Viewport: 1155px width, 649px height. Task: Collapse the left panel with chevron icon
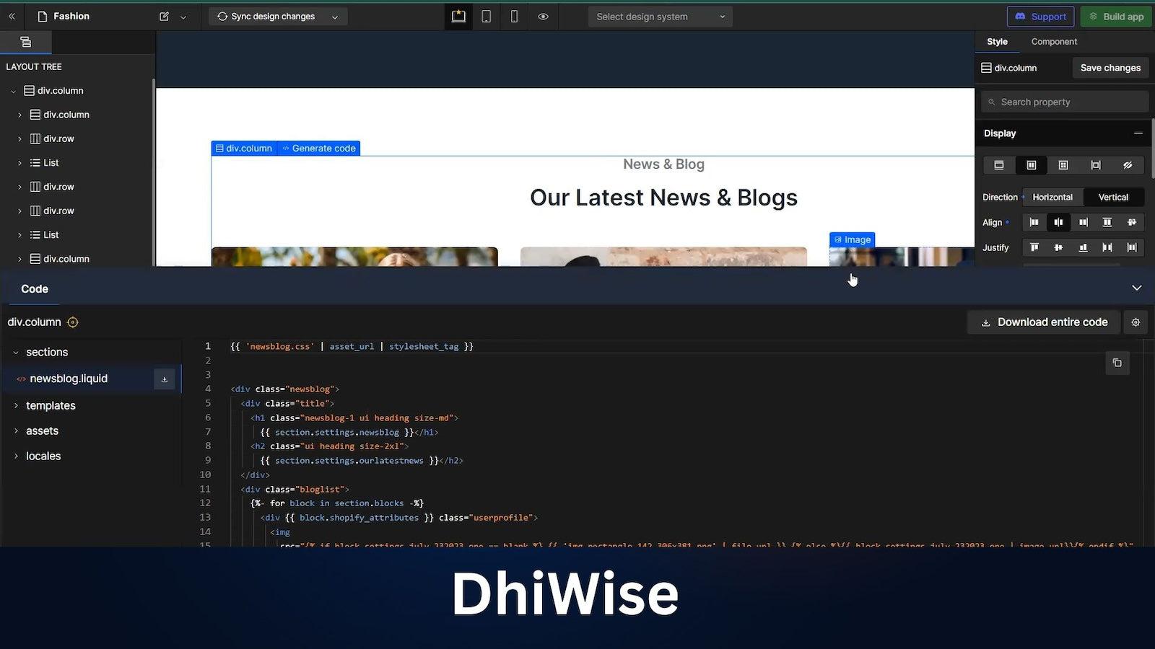[x=11, y=16]
